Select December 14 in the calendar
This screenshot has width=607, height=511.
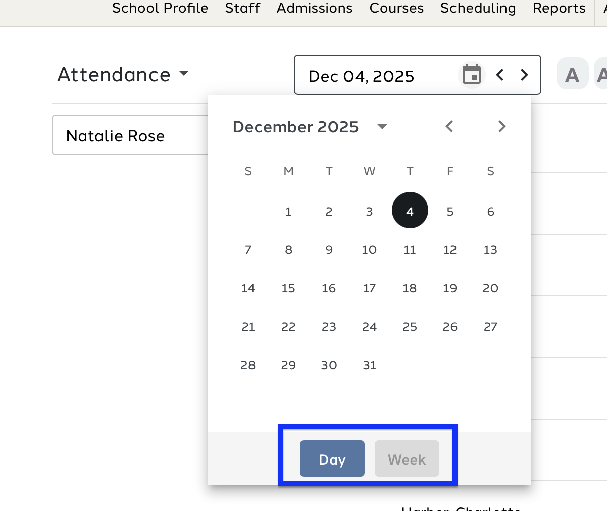(x=248, y=288)
